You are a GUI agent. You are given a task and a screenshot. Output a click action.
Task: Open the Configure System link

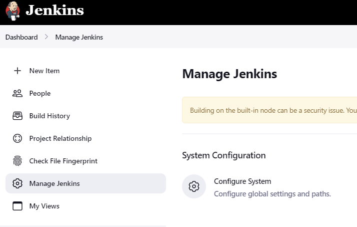coord(242,181)
